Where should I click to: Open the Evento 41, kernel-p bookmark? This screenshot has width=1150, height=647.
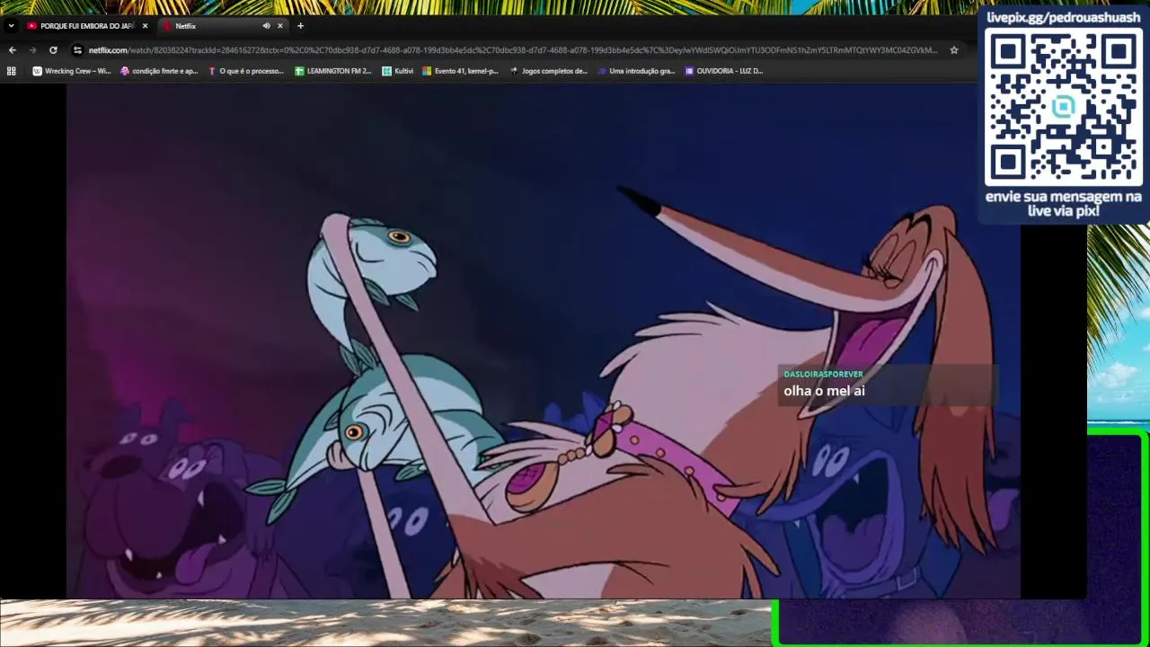point(461,71)
